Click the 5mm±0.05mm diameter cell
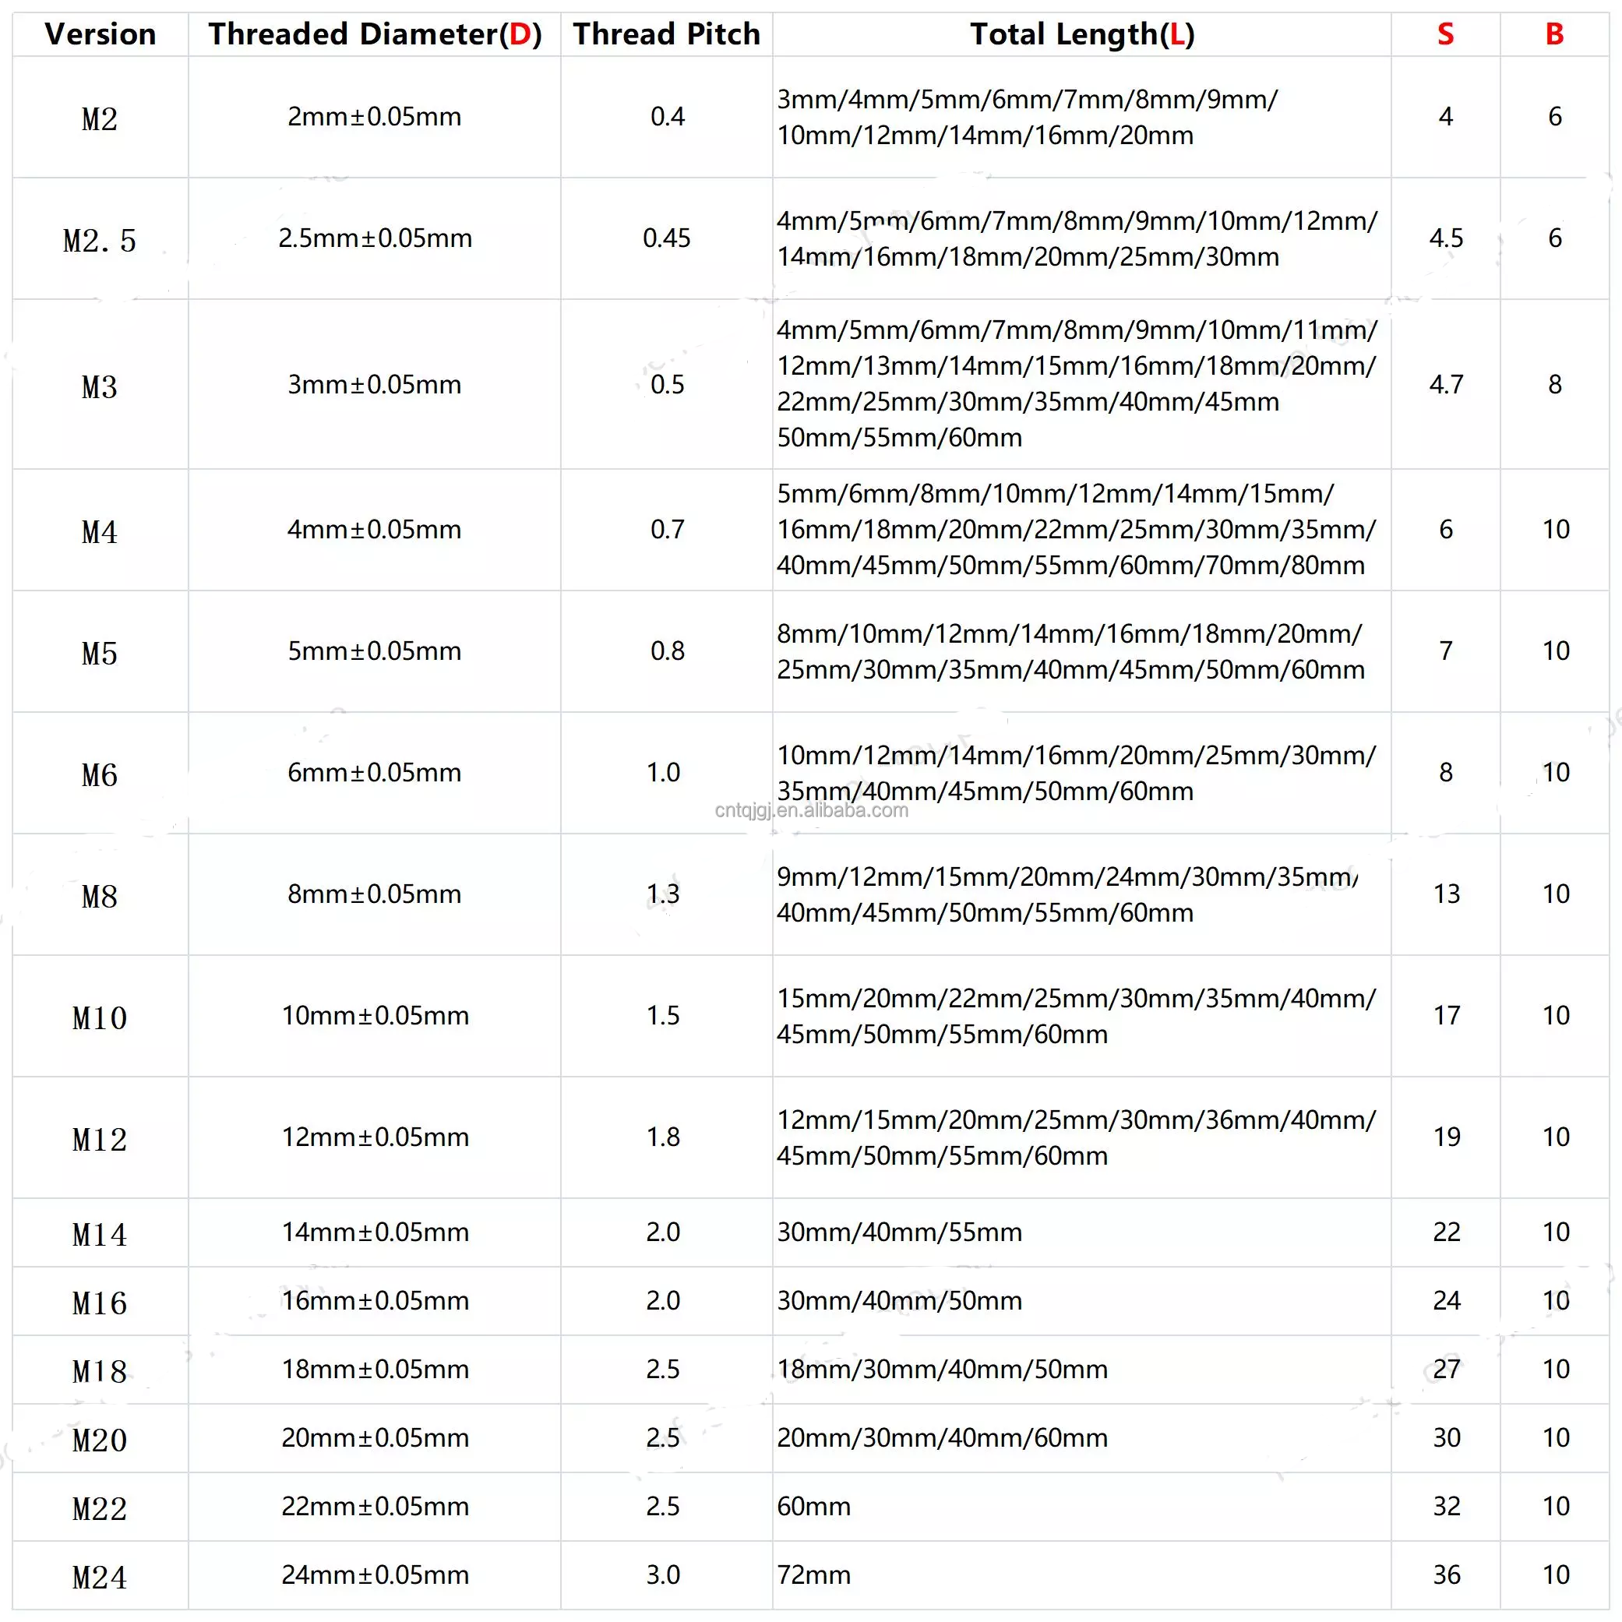Screen dimensions: 1622x1622 coord(375,651)
